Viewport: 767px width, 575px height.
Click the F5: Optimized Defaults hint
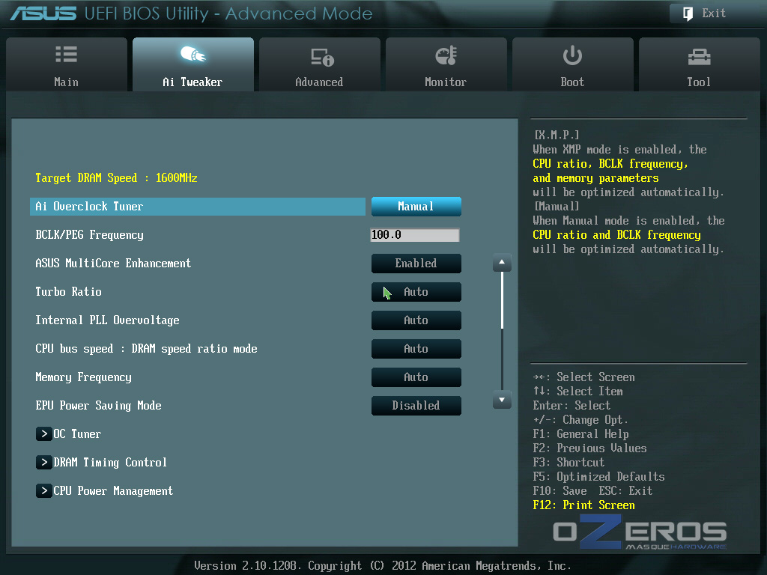pos(598,476)
